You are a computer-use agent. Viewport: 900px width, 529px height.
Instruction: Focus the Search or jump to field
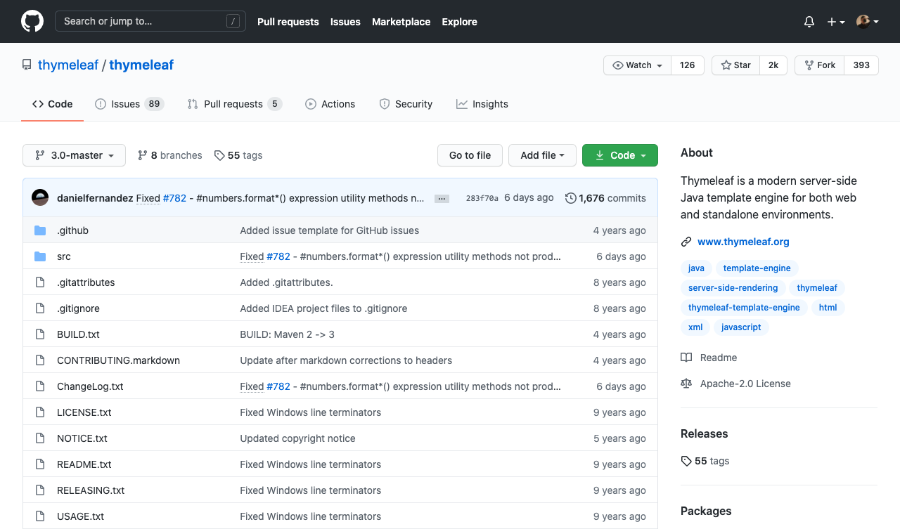(150, 21)
